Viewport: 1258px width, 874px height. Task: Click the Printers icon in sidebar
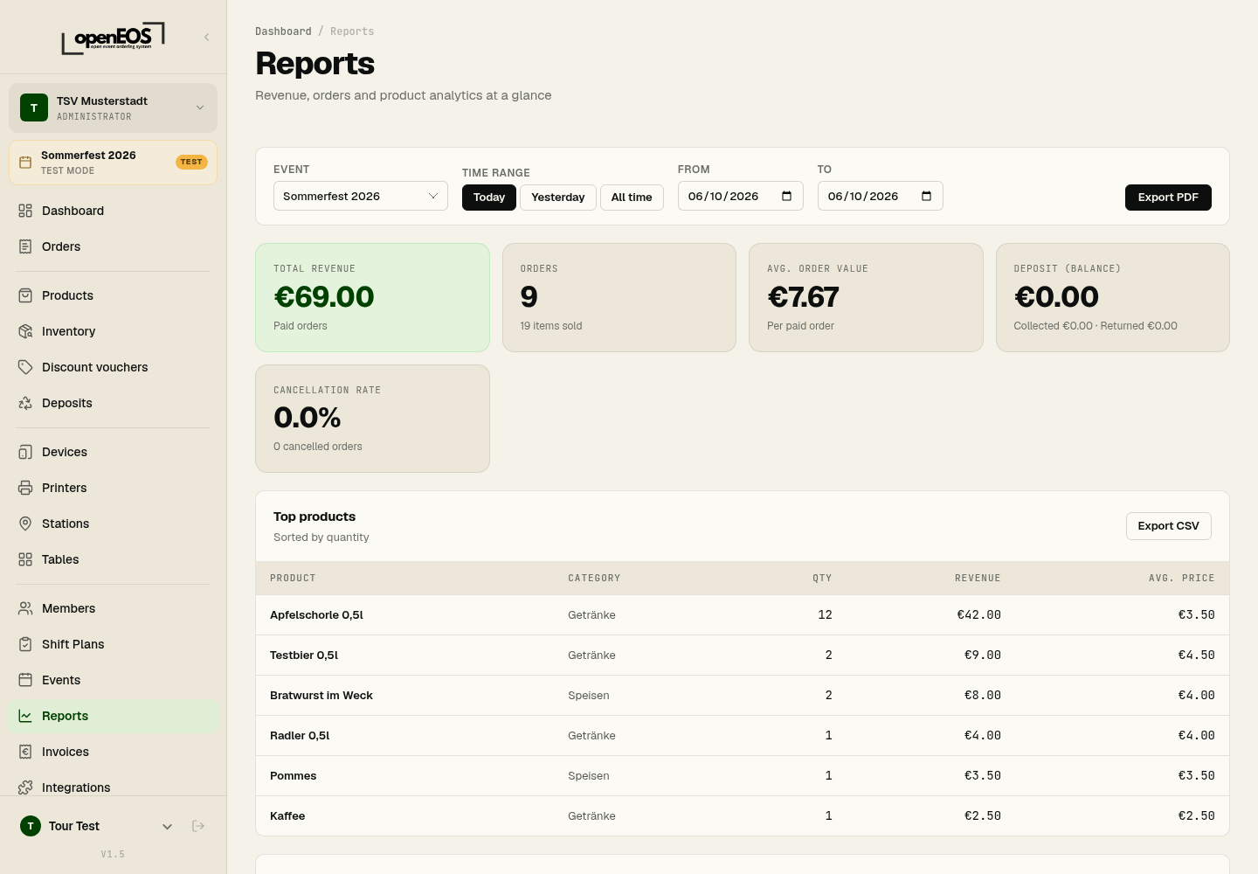click(x=25, y=488)
